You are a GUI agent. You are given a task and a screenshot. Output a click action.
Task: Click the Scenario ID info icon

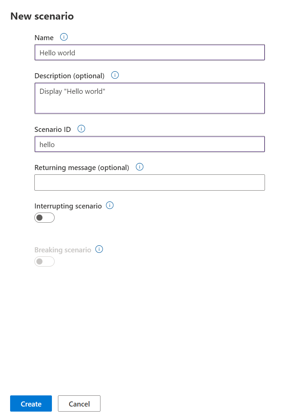[x=81, y=129]
